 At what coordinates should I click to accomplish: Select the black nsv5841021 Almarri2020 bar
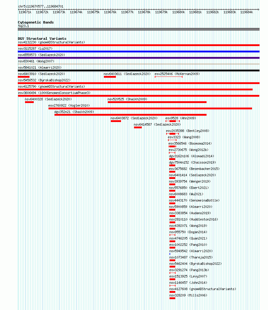tap(139, 70)
